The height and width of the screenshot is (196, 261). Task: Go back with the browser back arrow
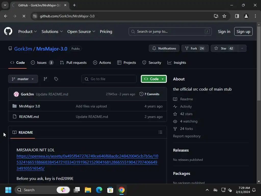click(x=6, y=16)
